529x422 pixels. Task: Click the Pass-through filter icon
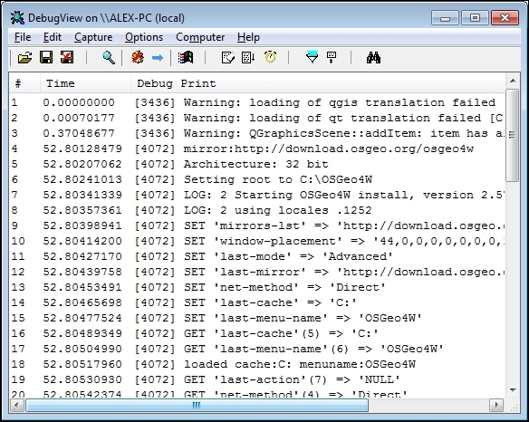click(x=332, y=57)
